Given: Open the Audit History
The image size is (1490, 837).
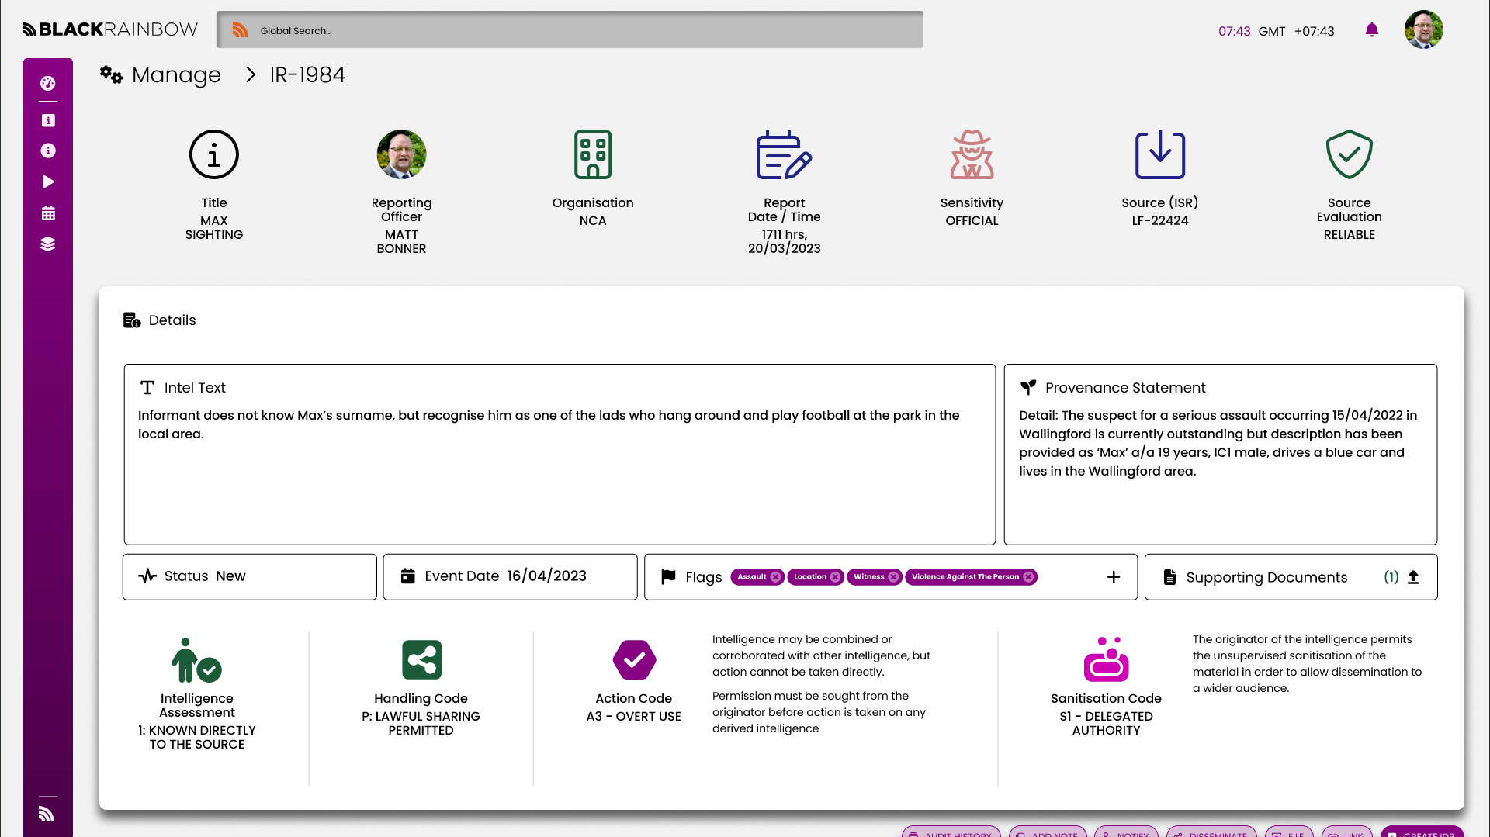Looking at the screenshot, I should click(x=951, y=833).
